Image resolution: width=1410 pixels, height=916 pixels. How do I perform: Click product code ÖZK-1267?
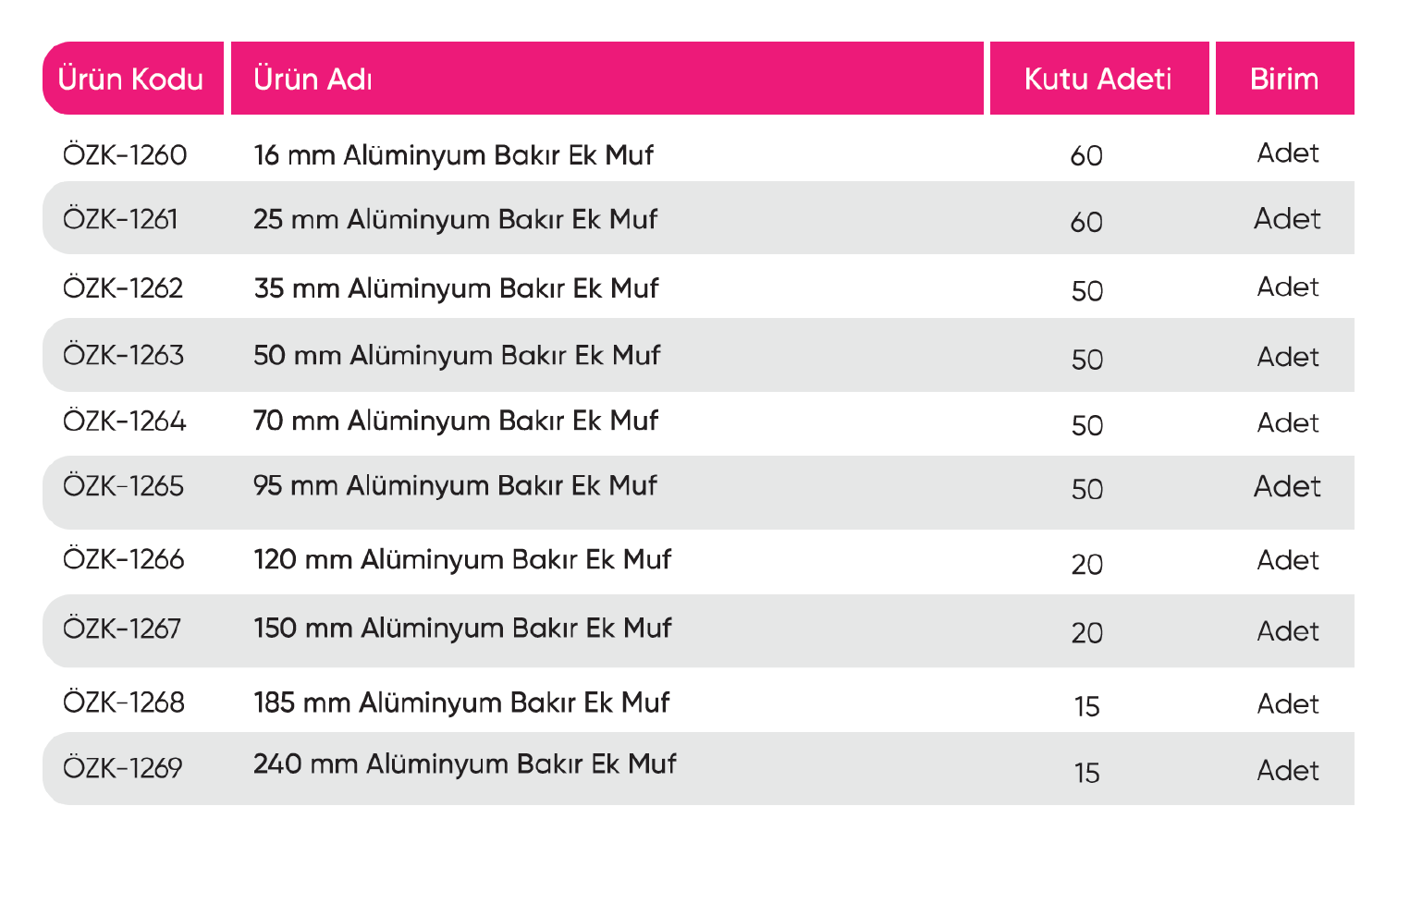[x=122, y=629]
